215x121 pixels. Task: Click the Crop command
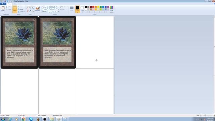pos(20,7)
